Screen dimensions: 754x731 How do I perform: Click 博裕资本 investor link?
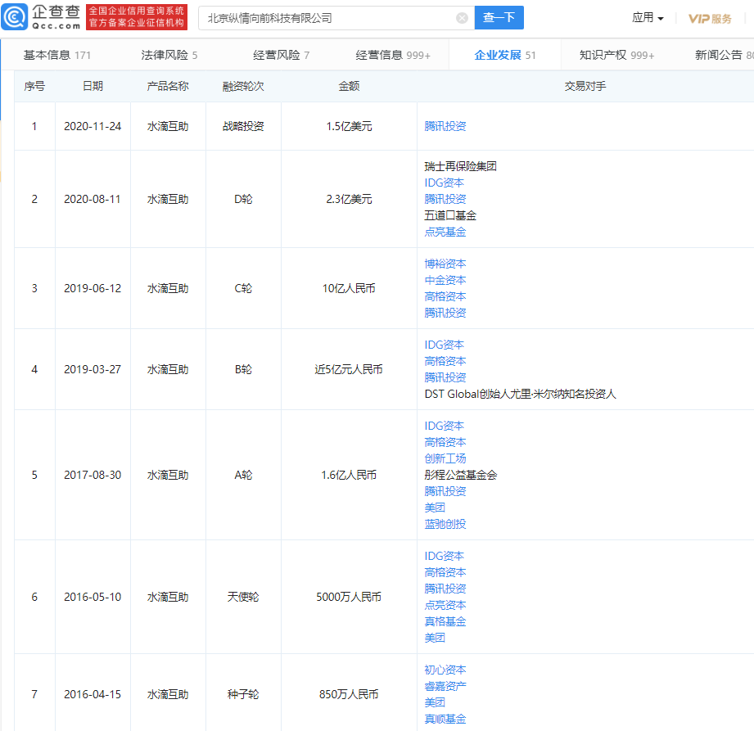(445, 264)
